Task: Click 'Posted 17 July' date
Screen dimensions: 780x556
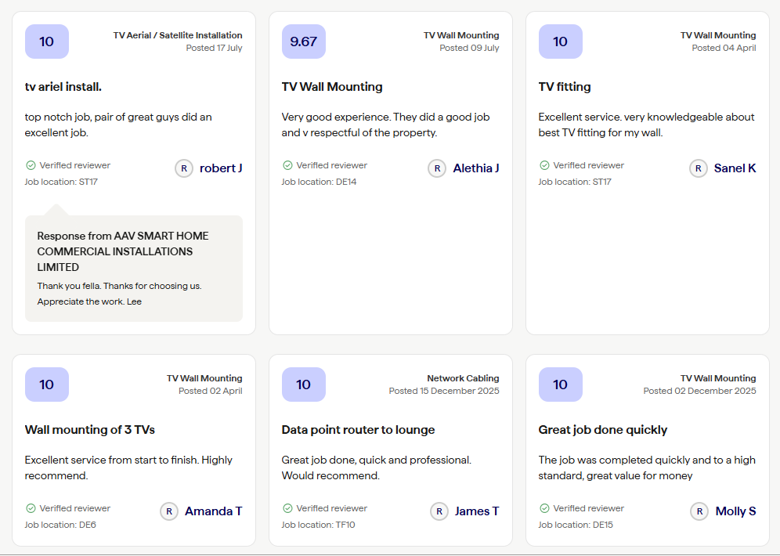Action: coord(214,49)
